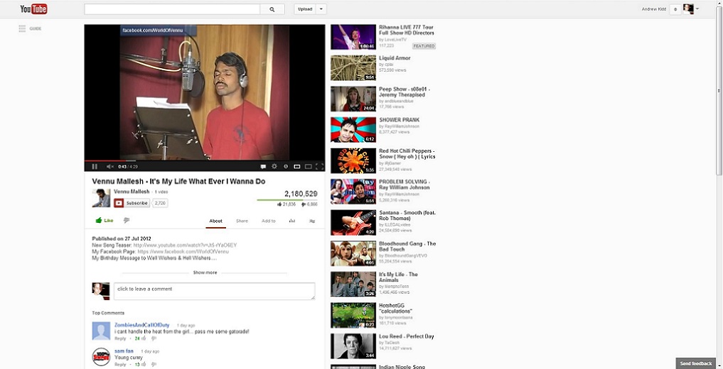Screen dimensions: 723x369
Task: Dislike the video with thumbs-down icon
Action: (x=127, y=221)
